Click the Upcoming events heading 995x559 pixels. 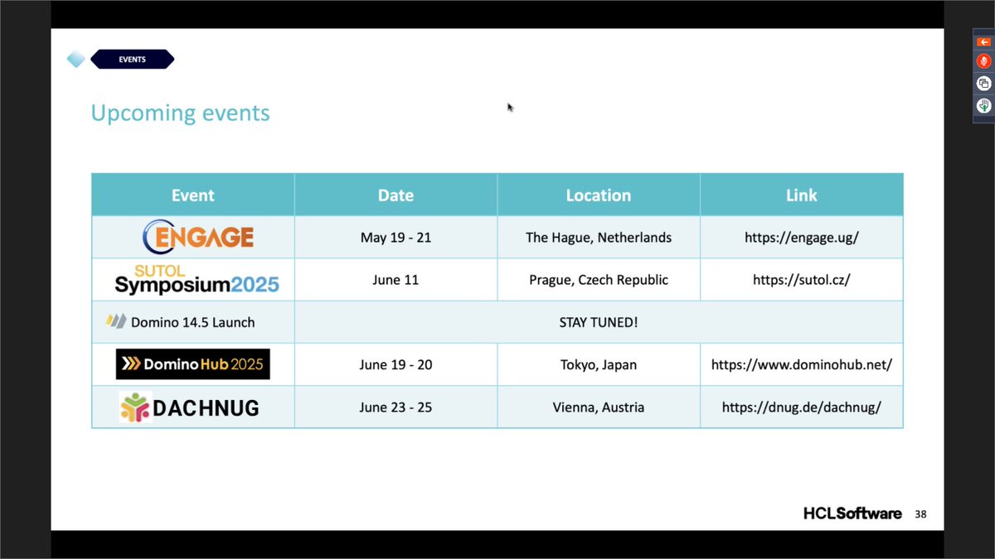point(180,113)
